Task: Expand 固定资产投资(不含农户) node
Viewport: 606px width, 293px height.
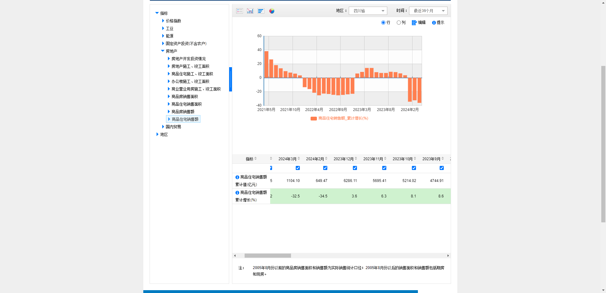Action: point(163,44)
